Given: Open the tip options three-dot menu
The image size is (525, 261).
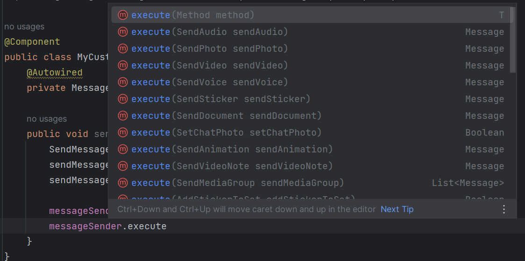Looking at the screenshot, I should pyautogui.click(x=504, y=210).
